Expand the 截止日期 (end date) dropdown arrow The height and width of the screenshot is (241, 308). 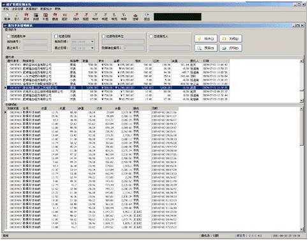pyautogui.click(x=92, y=48)
